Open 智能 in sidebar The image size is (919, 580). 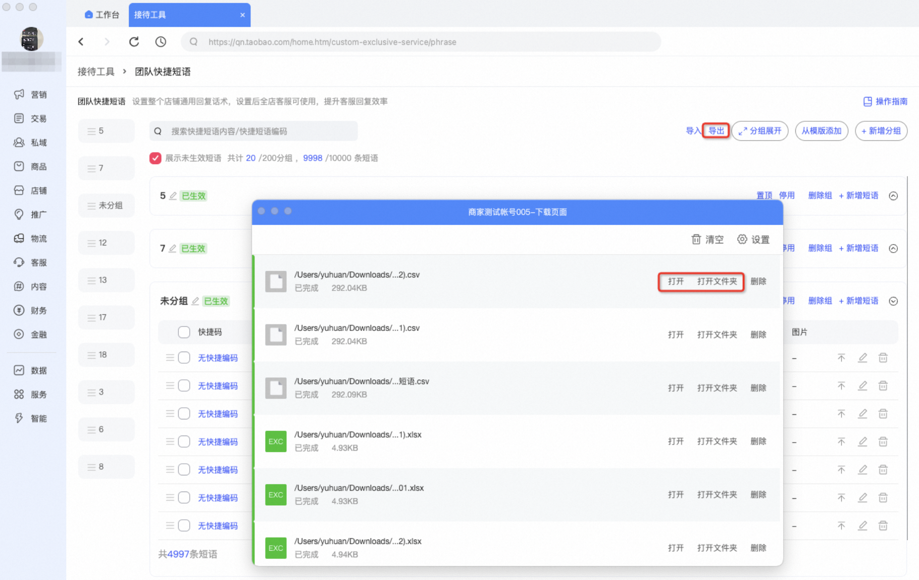pyautogui.click(x=30, y=418)
